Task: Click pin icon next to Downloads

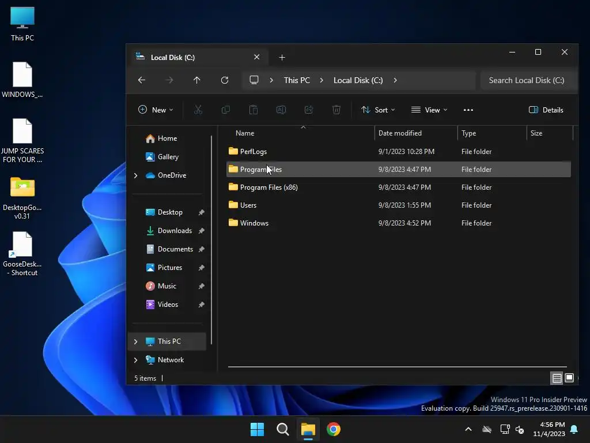Action: 201,231
